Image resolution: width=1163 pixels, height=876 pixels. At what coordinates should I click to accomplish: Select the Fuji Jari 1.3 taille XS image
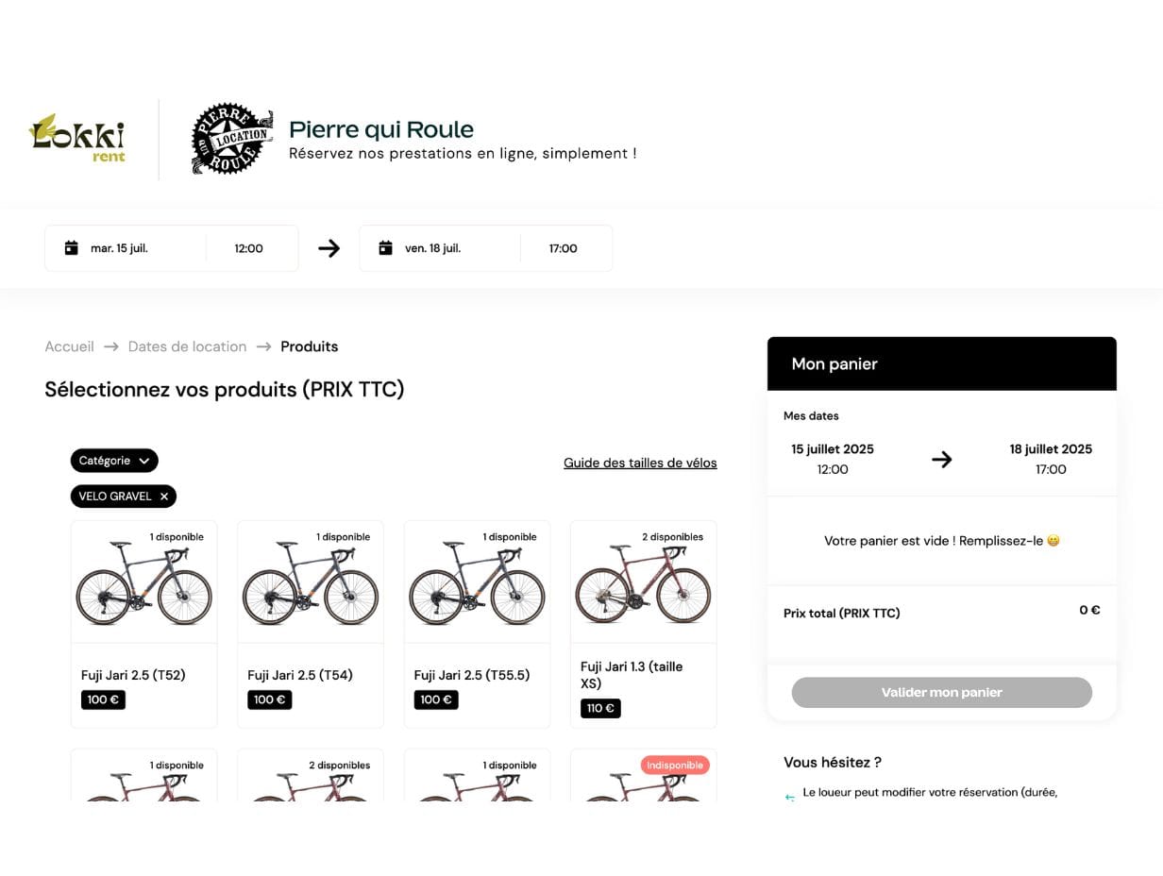click(x=644, y=582)
